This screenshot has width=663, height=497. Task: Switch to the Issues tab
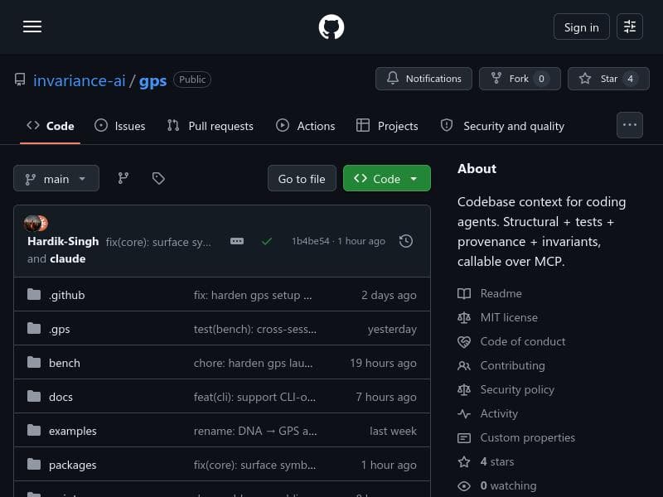pos(119,126)
